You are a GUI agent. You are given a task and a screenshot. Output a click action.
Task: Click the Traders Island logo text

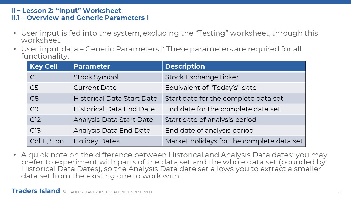click(x=36, y=191)
